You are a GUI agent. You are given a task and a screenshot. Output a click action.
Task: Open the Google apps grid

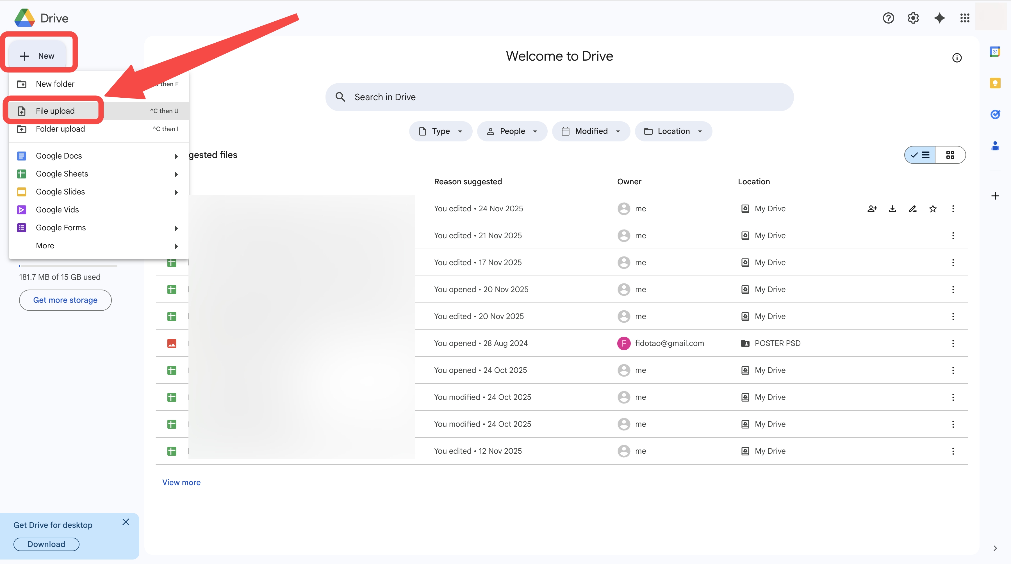(x=965, y=18)
